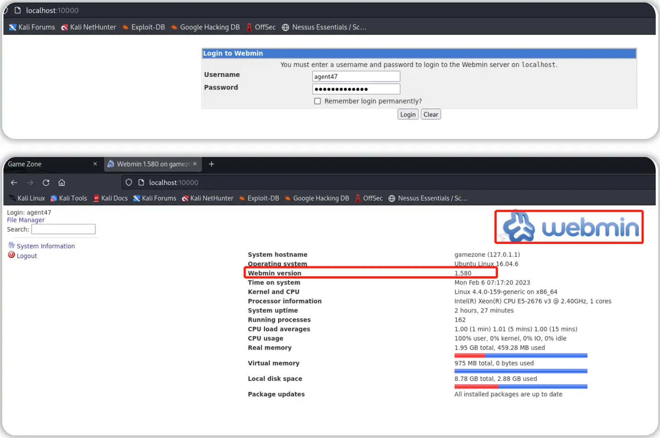The height and width of the screenshot is (438, 660).
Task: Open the Kali Tools bookmark
Action: (69, 198)
